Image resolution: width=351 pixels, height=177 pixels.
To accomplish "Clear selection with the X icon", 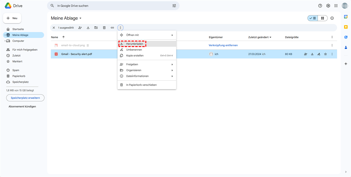I will click(54, 28).
